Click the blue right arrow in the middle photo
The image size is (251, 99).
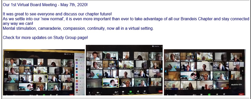click(162, 69)
